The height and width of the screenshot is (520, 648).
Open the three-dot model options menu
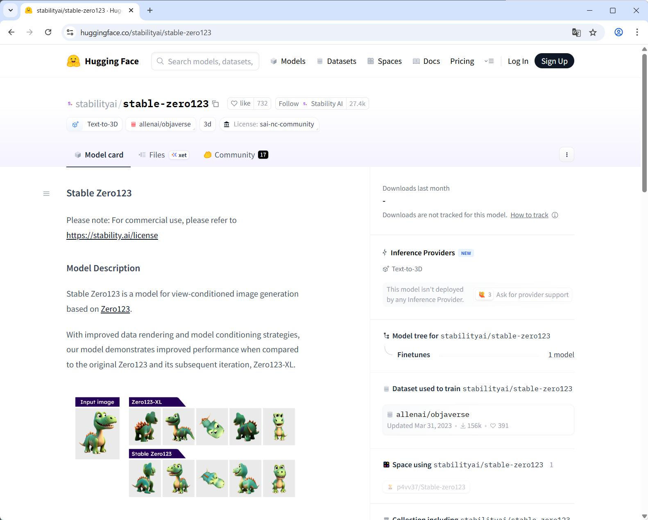pos(566,155)
